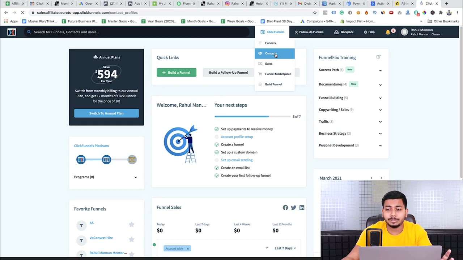Image resolution: width=463 pixels, height=260 pixels.
Task: Click the browser address bar URL
Action: pyautogui.click(x=87, y=13)
